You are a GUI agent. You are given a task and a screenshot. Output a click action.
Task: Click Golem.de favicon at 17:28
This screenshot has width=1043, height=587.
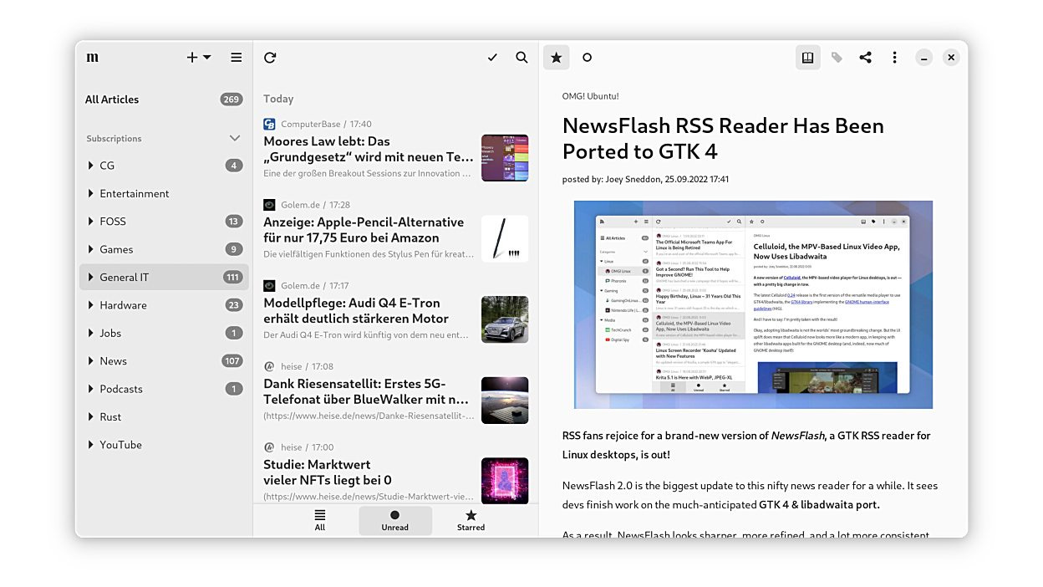click(x=269, y=205)
